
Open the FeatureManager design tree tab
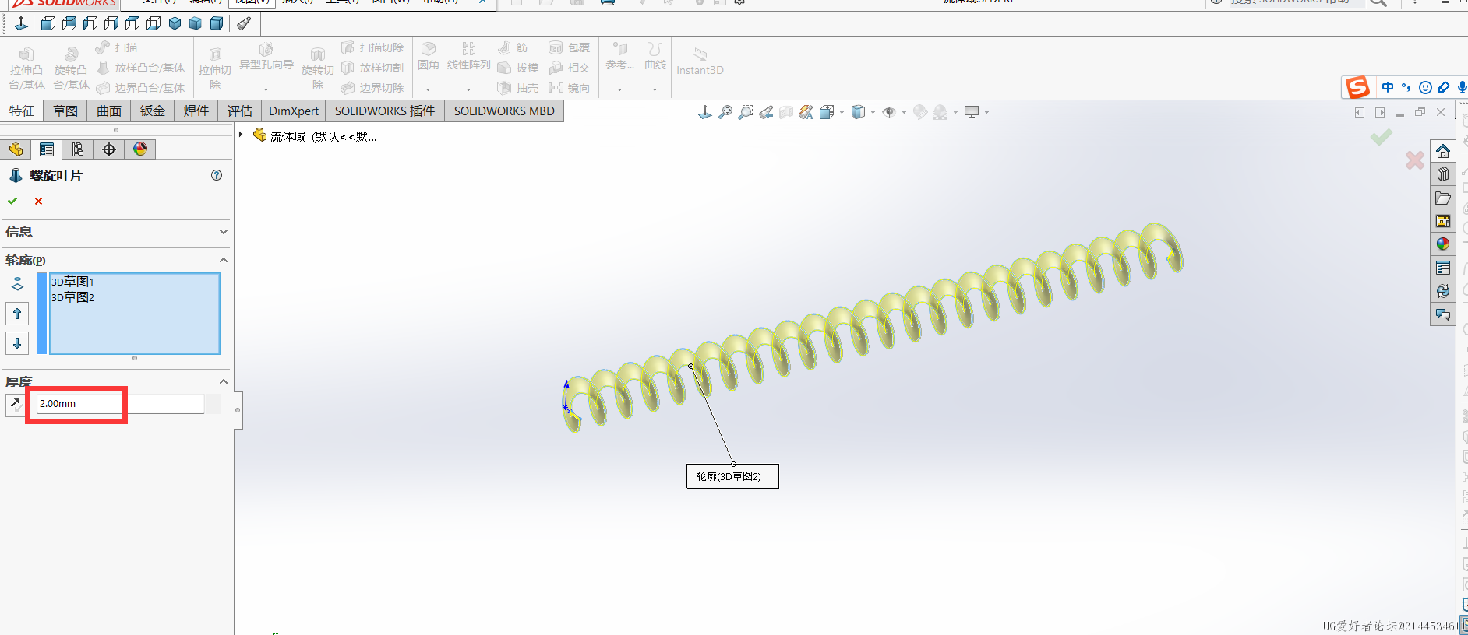[16, 149]
